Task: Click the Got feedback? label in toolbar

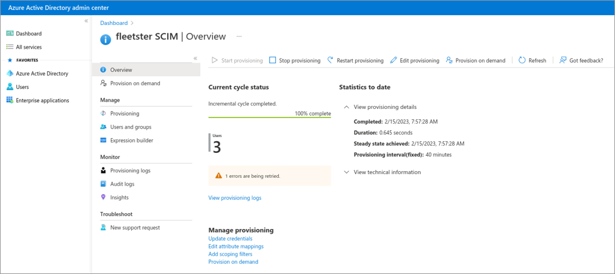Action: point(586,61)
